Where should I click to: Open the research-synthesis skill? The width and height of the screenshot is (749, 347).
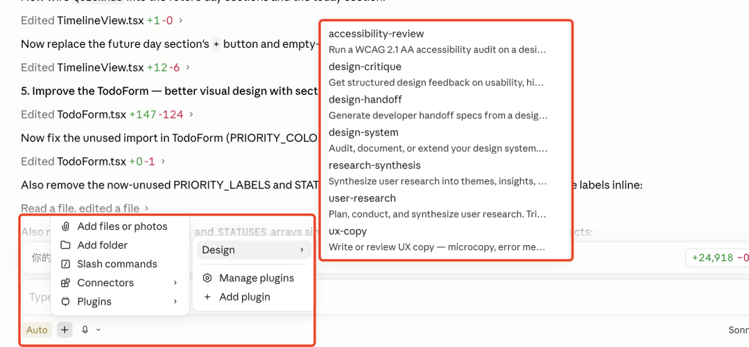pyautogui.click(x=438, y=172)
